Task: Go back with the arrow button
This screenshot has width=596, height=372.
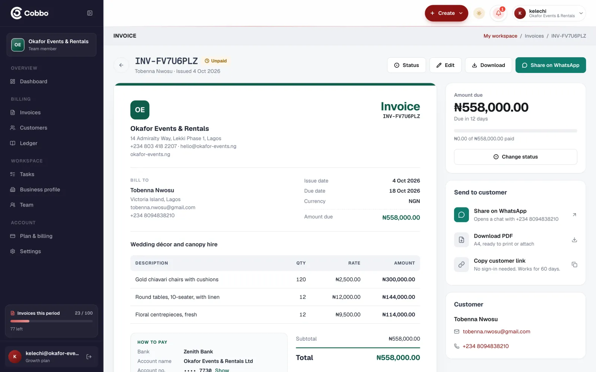Action: point(121,65)
